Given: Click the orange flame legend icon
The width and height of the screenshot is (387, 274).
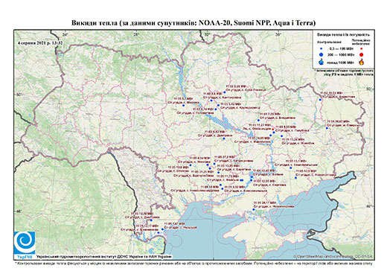Looking at the screenshot, I should (x=361, y=62).
